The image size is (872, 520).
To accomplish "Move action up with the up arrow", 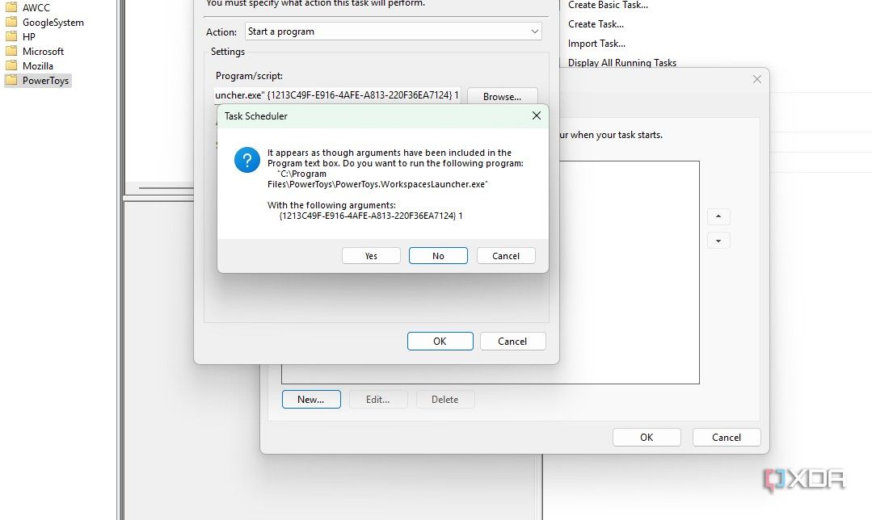I will (x=718, y=216).
